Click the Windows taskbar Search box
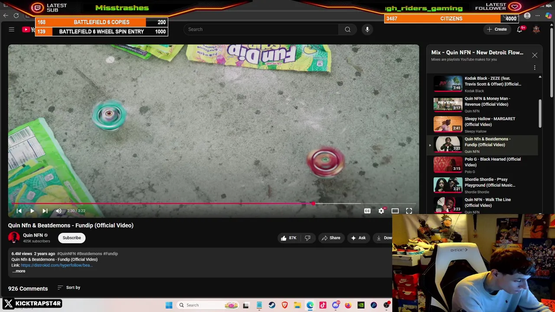The height and width of the screenshot is (312, 555). [208, 305]
